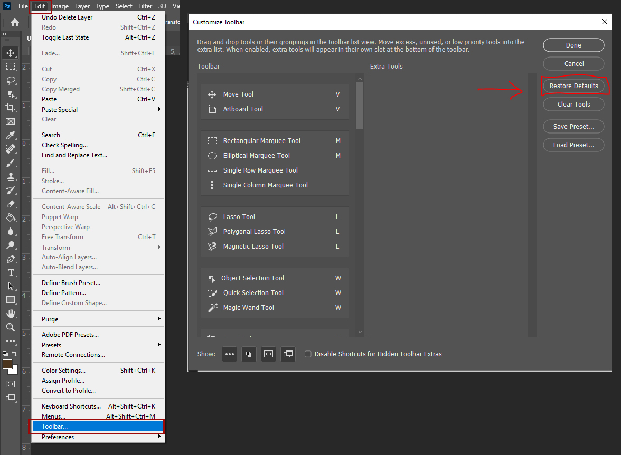Pick the Lasso tool in left toolbar
The image size is (621, 455).
click(11, 80)
